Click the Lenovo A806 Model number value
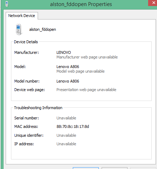Screen dimensions: 157x169 click(68, 81)
